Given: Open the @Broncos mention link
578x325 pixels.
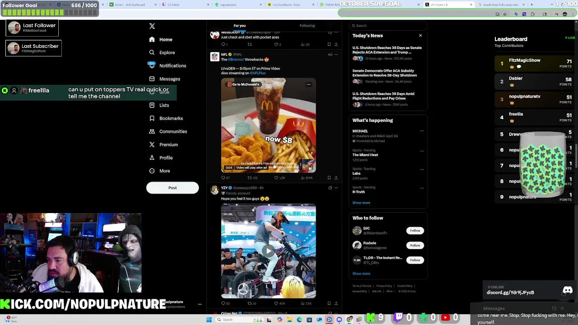Looking at the screenshot, I should click(236, 60).
